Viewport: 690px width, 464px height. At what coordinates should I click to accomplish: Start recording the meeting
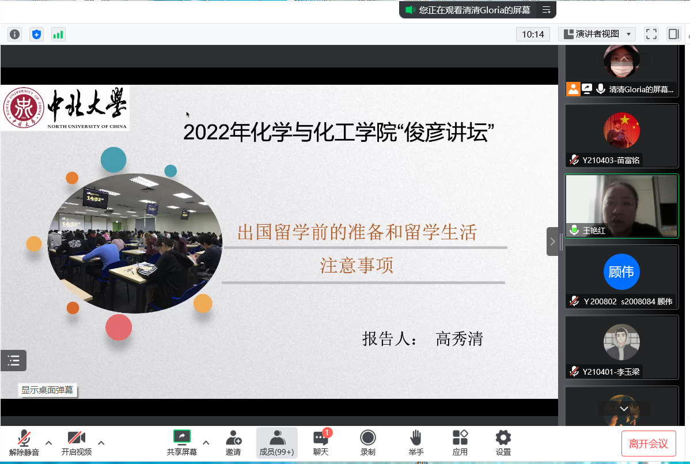click(367, 443)
